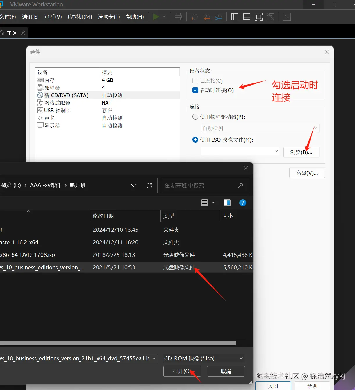The width and height of the screenshot is (355, 390).
Task: Open the 编辑(E) menu
Action: (x=30, y=17)
